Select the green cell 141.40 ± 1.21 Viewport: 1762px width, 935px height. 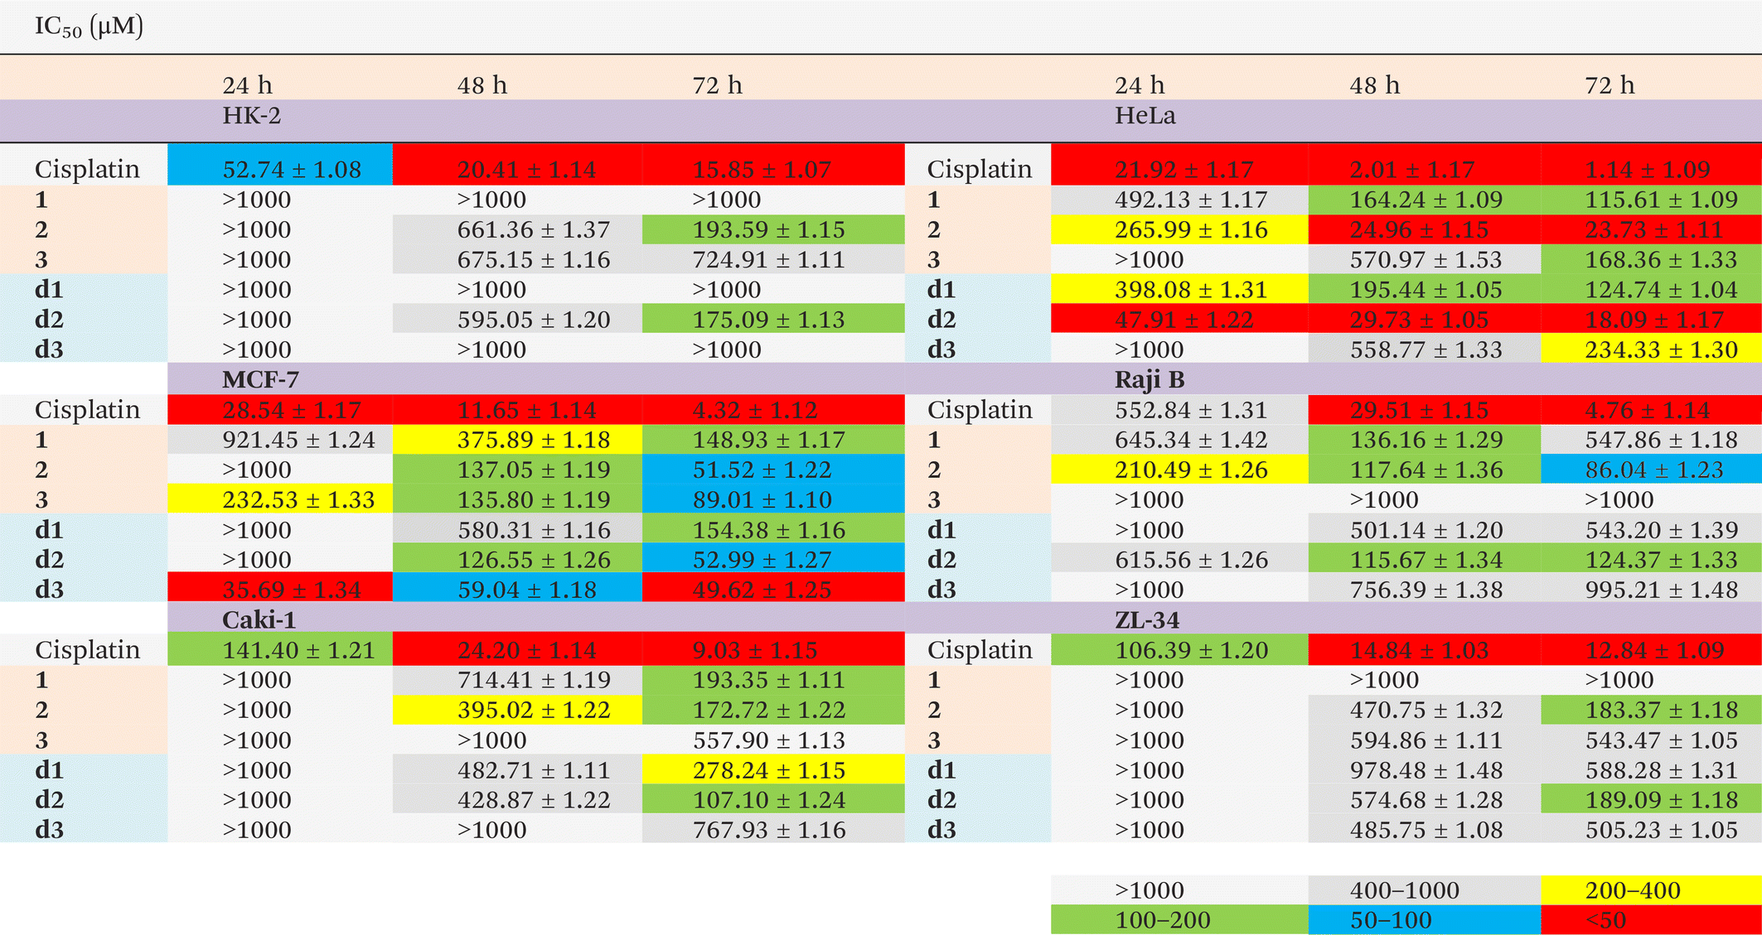click(x=280, y=649)
